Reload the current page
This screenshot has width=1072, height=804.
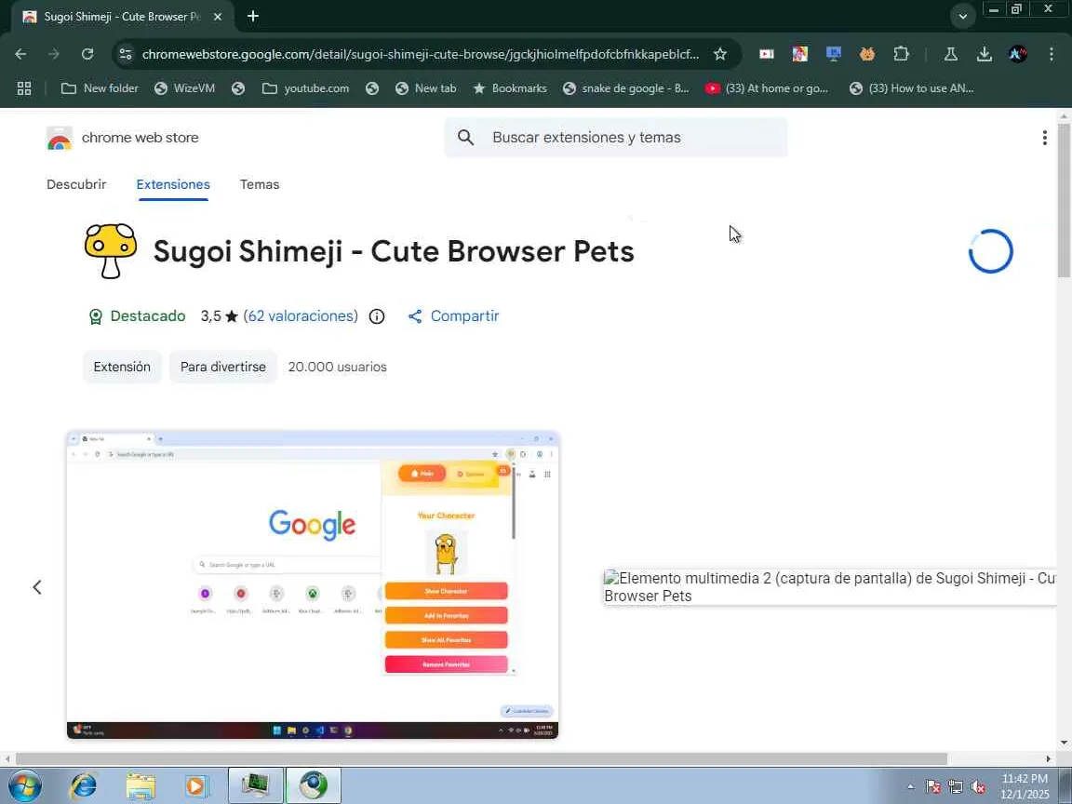point(87,54)
